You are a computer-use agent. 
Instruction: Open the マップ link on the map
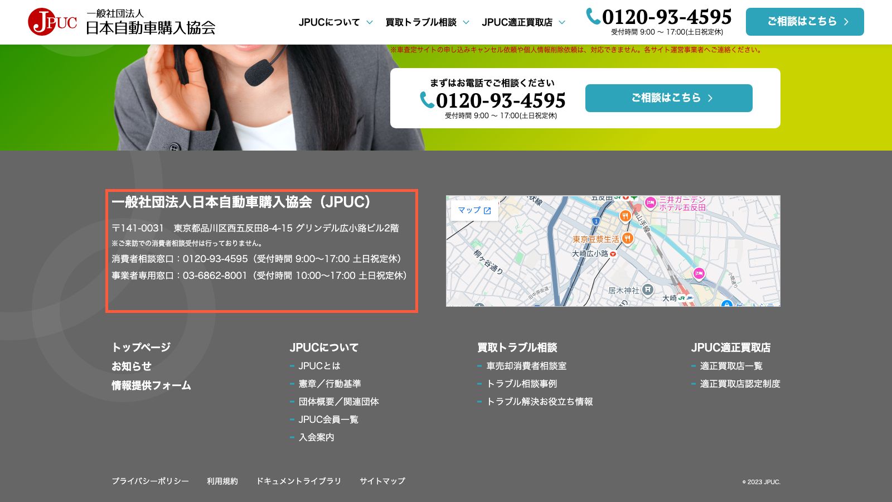click(474, 210)
